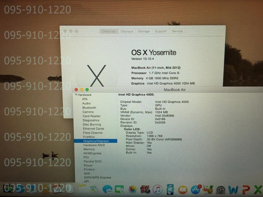263x197 pixels.
Task: Launch the blue W Word icon in Dock
Action: pyautogui.click(x=233, y=189)
